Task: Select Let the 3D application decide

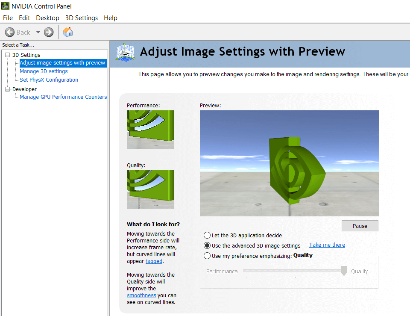Action: (207, 235)
